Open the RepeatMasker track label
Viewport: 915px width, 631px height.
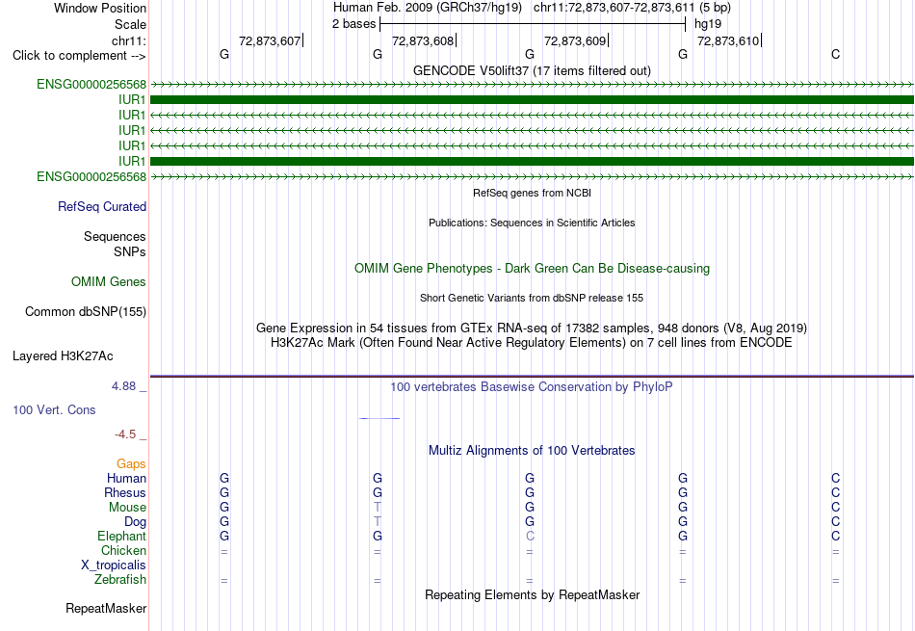106,608
